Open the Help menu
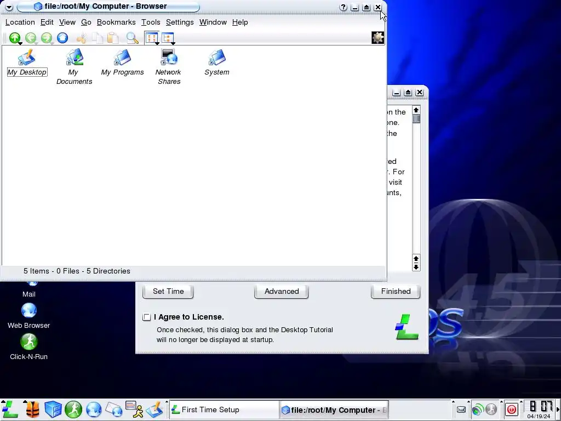The height and width of the screenshot is (421, 561). (x=240, y=22)
